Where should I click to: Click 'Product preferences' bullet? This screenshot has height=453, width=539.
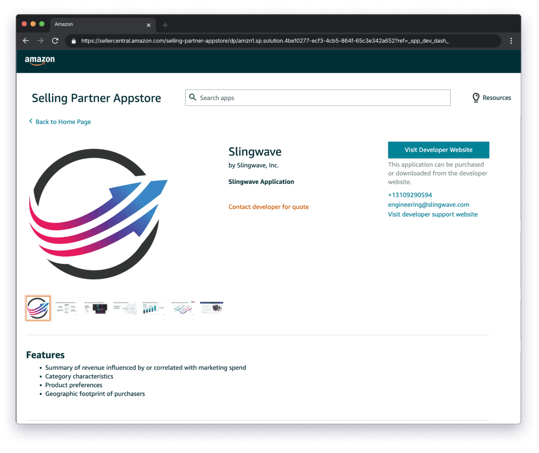[x=74, y=385]
